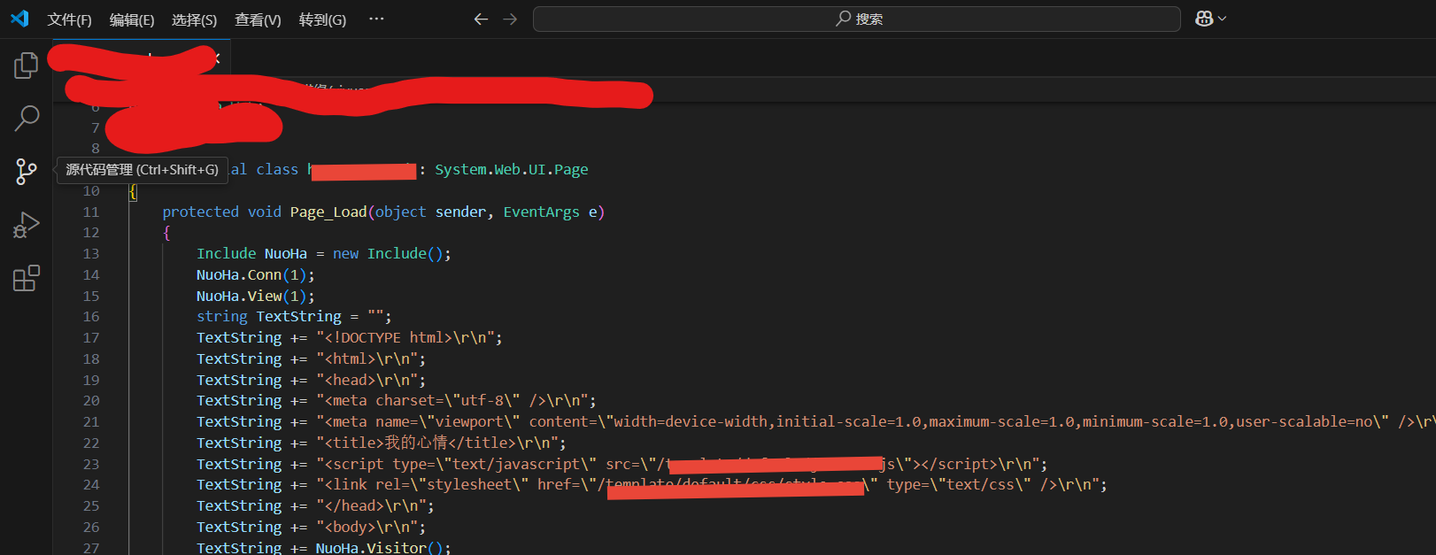Open the 转到(G) menu
This screenshot has width=1436, height=555.
click(322, 19)
